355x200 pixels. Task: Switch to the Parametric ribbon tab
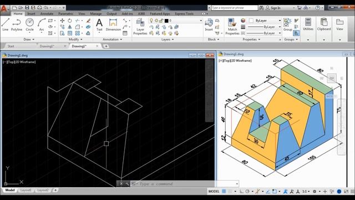coord(65,14)
